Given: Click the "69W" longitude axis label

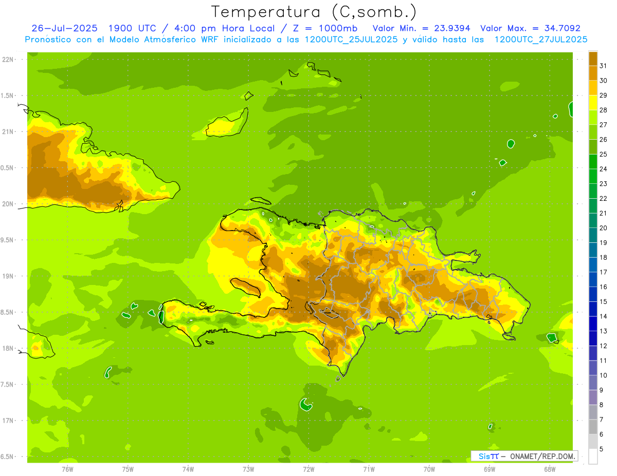Looking at the screenshot, I should coord(489,469).
